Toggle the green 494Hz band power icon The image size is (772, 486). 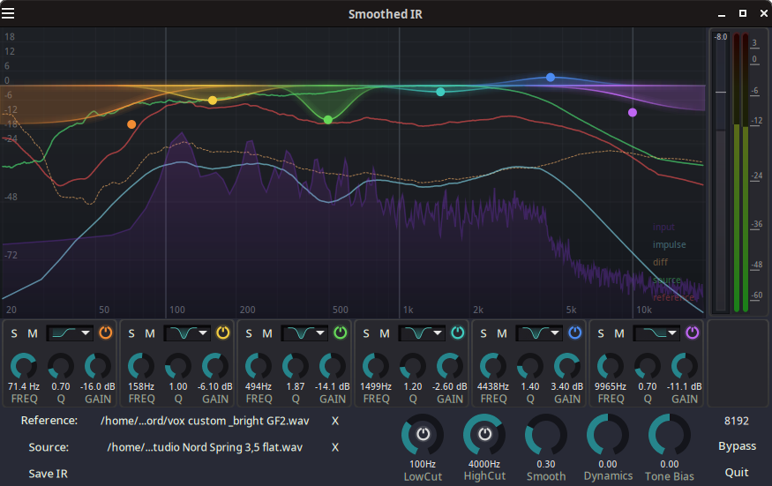(x=341, y=333)
